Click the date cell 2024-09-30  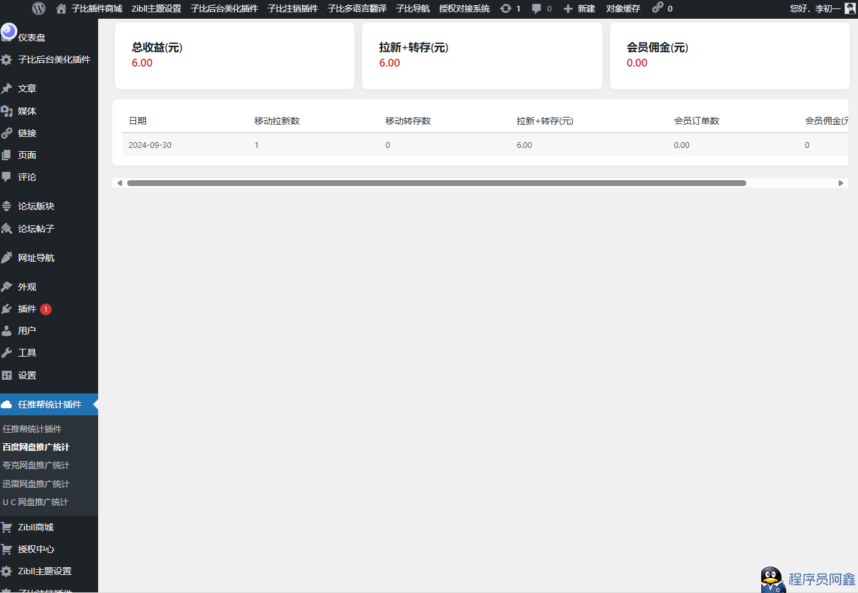point(150,145)
